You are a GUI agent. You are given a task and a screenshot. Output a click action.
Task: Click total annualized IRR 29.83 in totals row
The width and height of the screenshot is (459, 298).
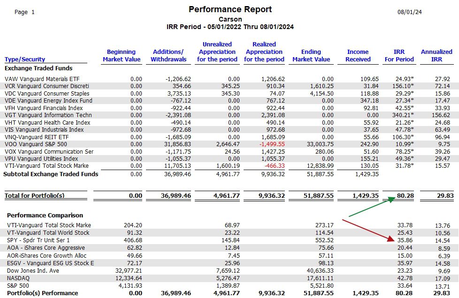445,195
